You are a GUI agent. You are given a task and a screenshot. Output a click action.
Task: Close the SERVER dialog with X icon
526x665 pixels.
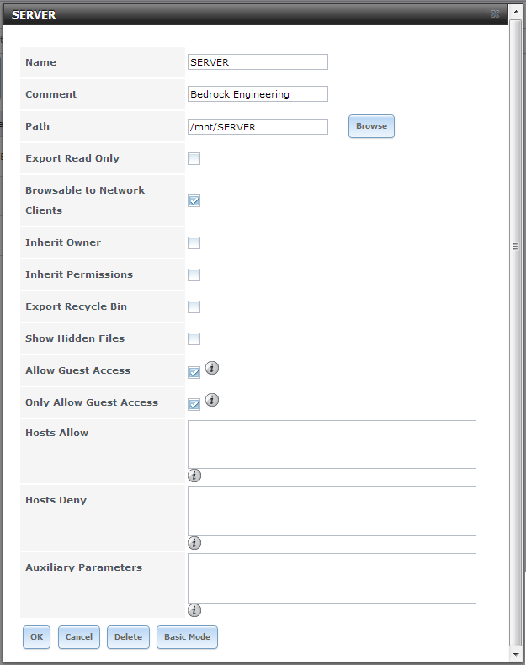click(495, 14)
